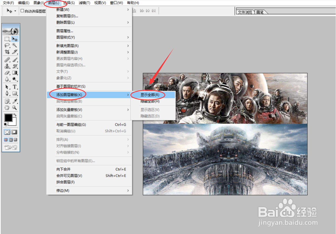The width and height of the screenshot is (336, 234).
Task: Select the Move tool in toolbox
Action: [15, 39]
